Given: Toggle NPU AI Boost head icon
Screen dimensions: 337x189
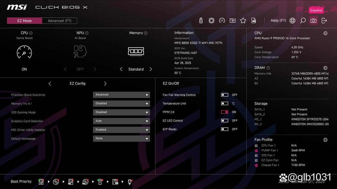Looking at the screenshot, I should tap(80, 51).
